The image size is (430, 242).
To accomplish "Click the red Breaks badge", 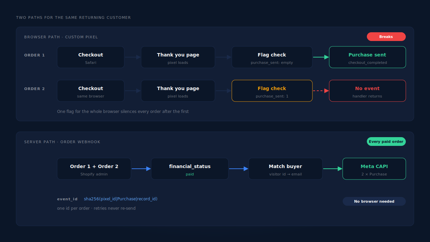I will (386, 37).
